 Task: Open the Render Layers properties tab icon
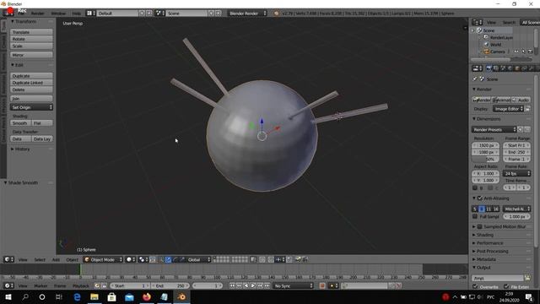click(495, 68)
